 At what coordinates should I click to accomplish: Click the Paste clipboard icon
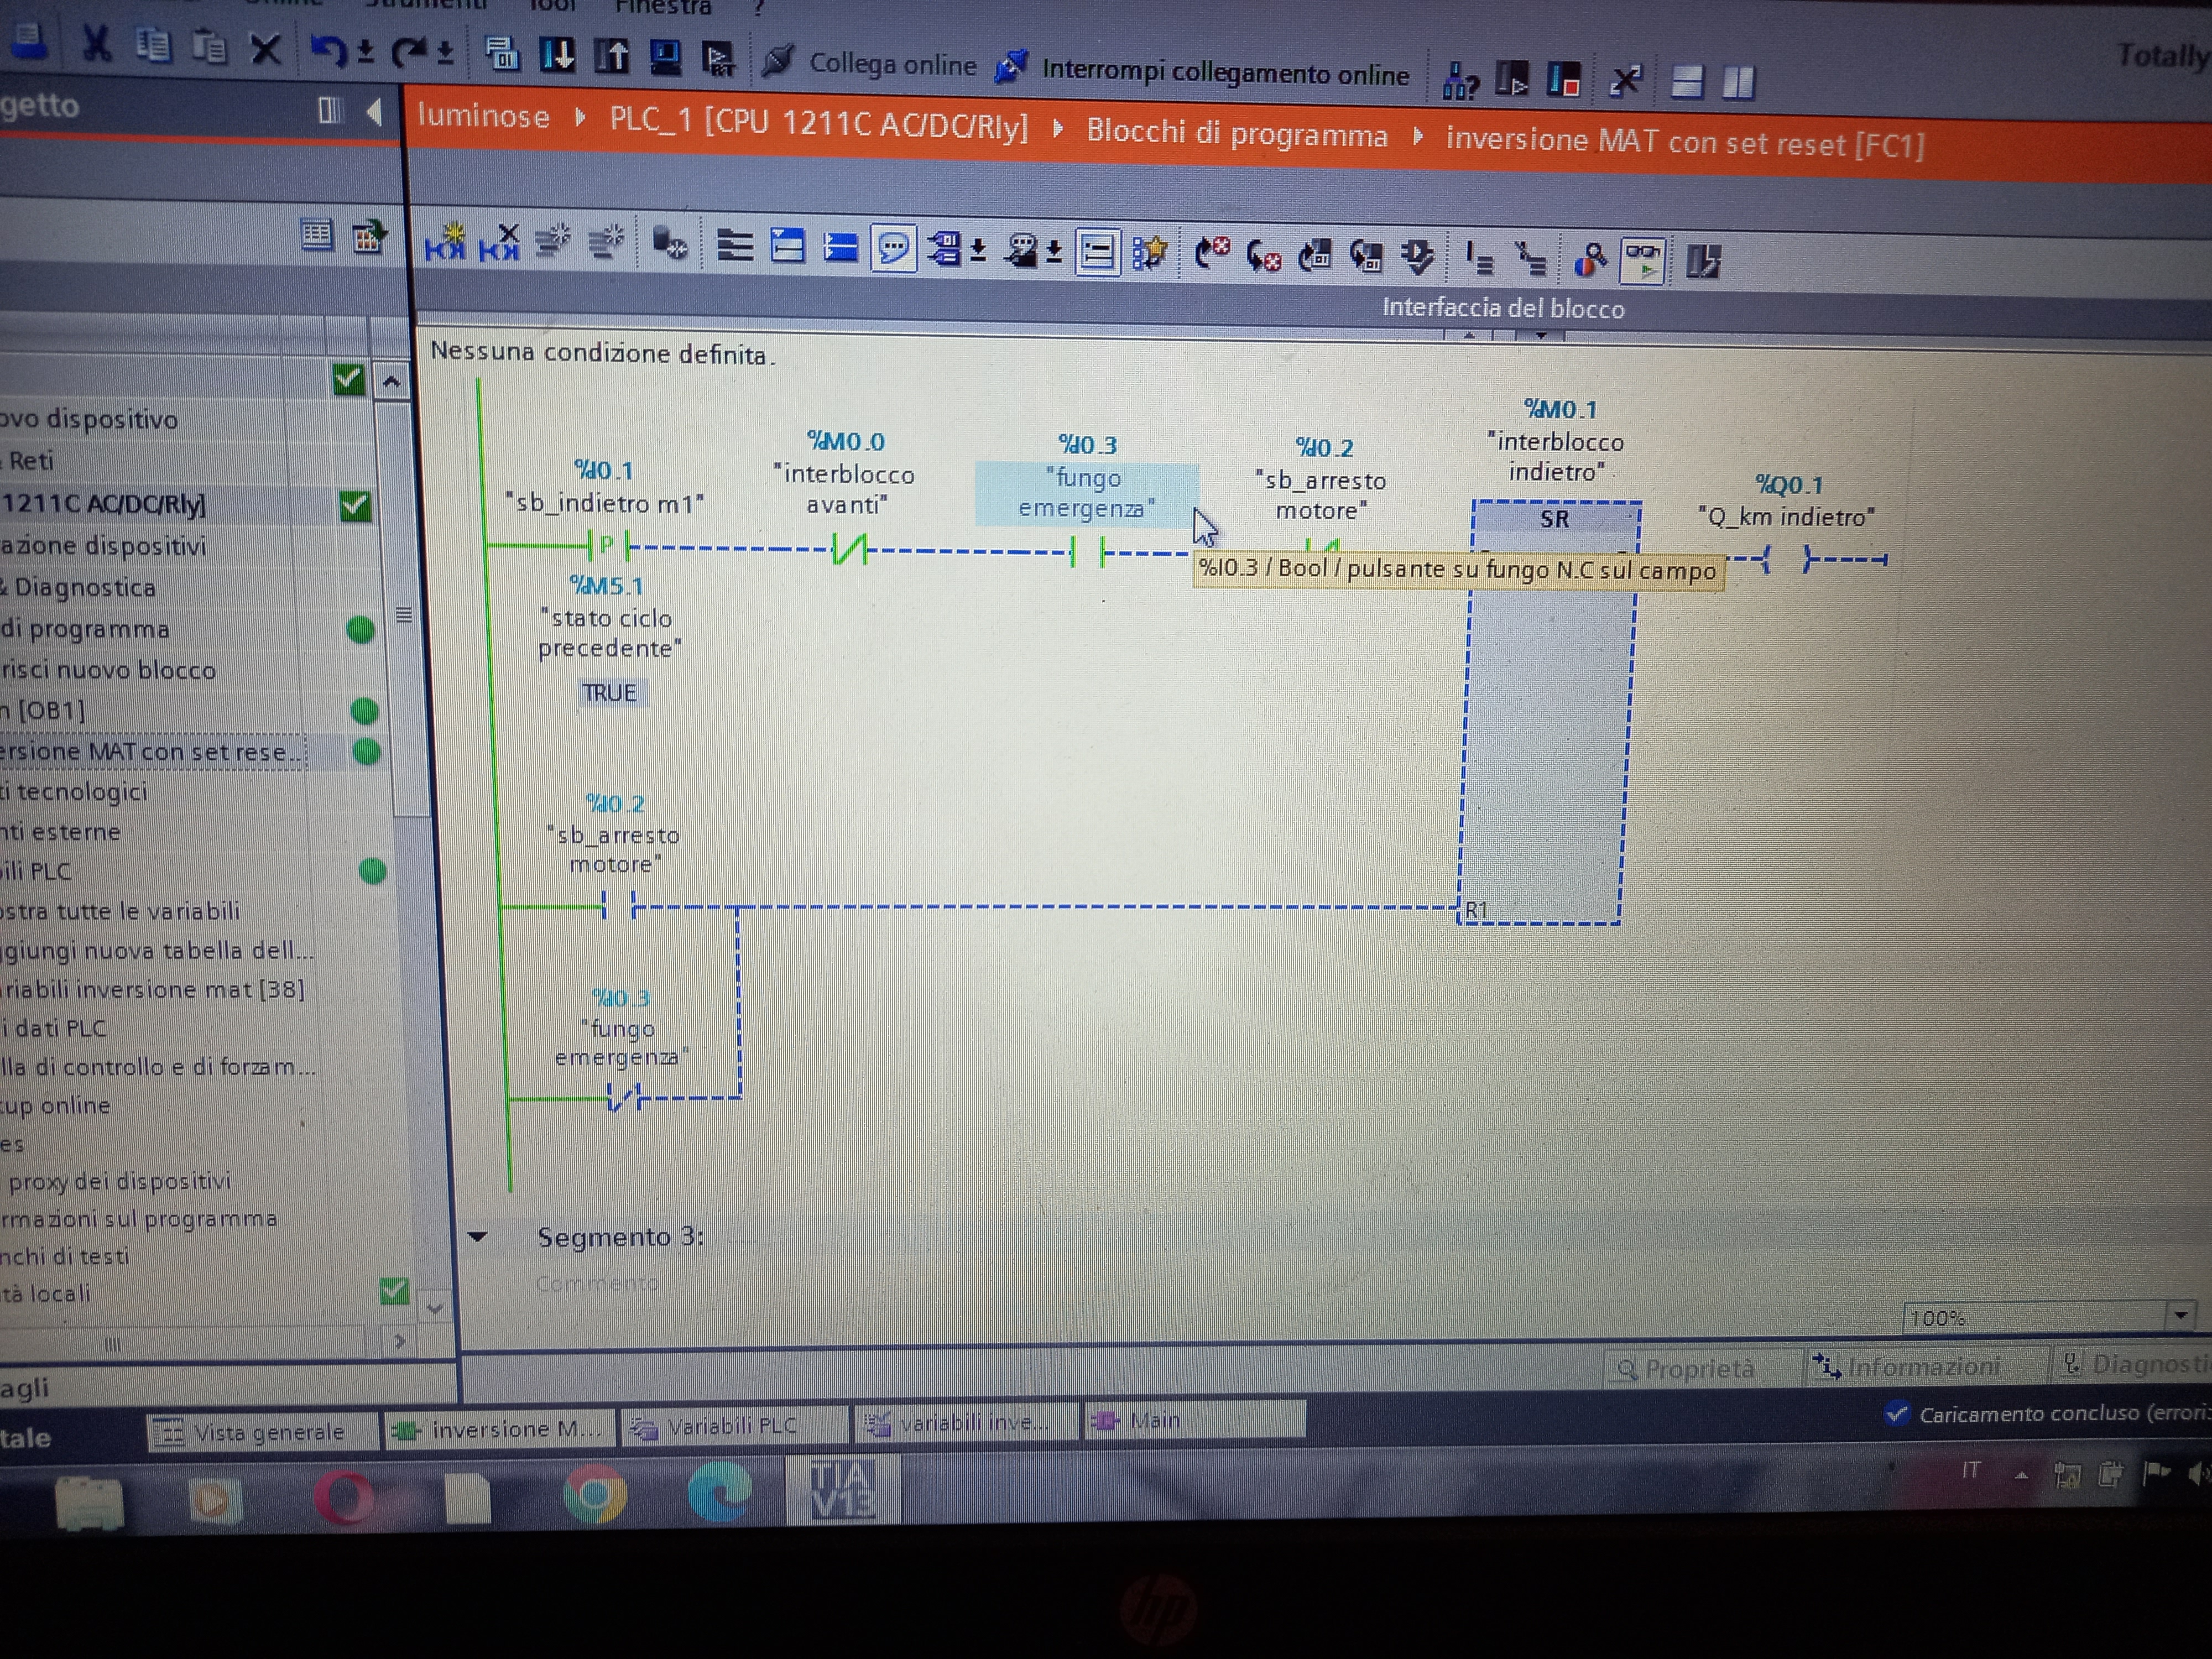209,47
